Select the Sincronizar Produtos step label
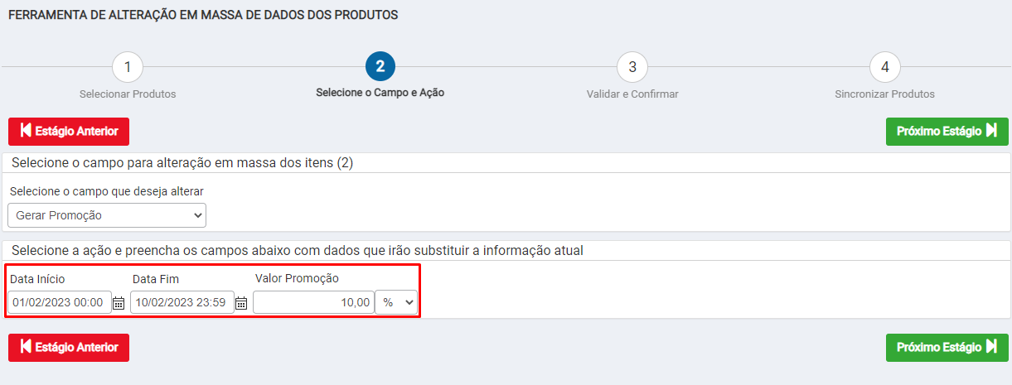This screenshot has width=1012, height=385. pyautogui.click(x=885, y=94)
